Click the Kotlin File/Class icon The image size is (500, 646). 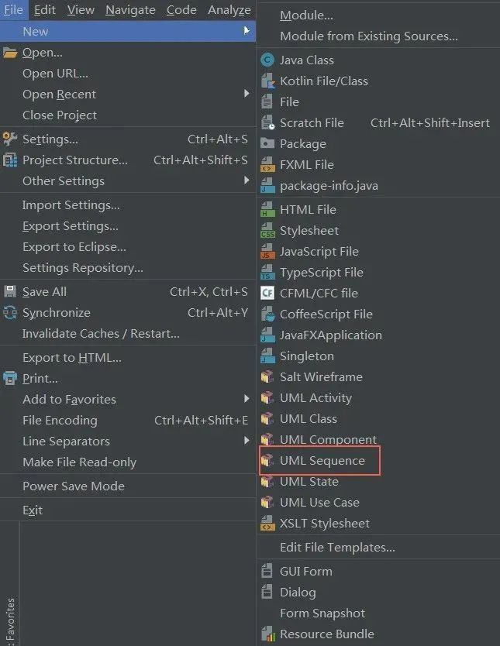pos(267,81)
